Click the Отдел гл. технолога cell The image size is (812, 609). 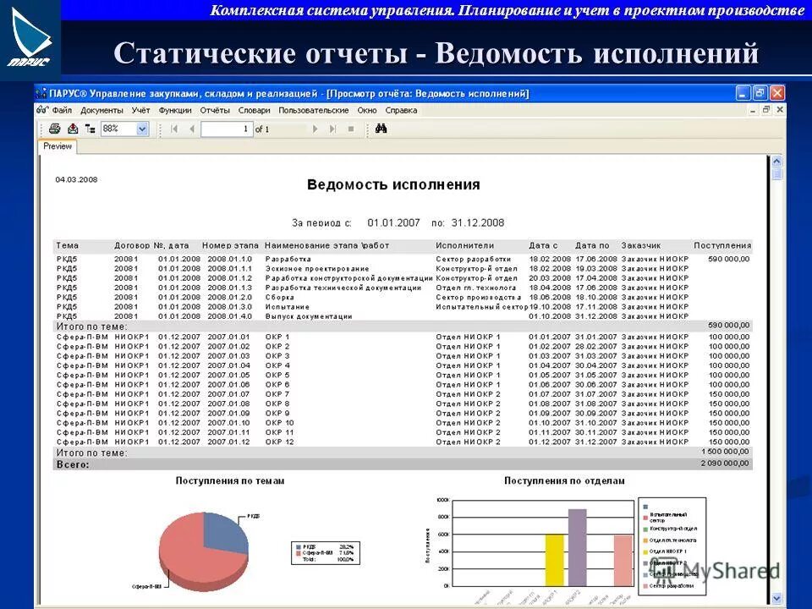pyautogui.click(x=476, y=288)
